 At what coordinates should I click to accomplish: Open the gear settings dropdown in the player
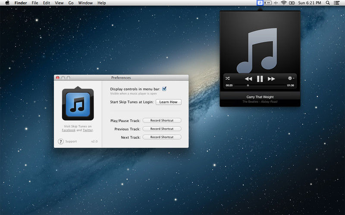click(x=291, y=78)
